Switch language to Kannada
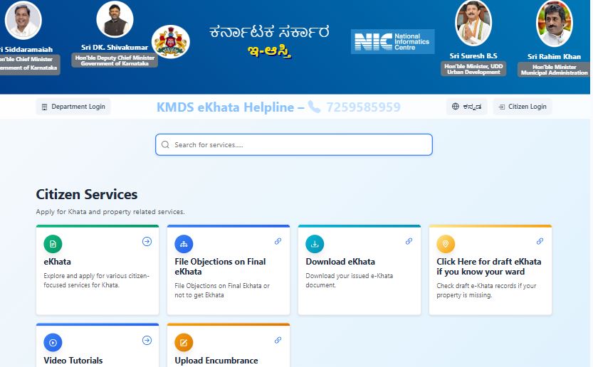This screenshot has width=593, height=367. [467, 107]
